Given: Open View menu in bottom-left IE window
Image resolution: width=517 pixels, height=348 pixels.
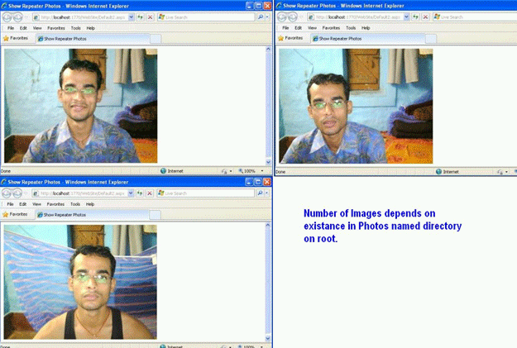Looking at the screenshot, I should pos(36,204).
